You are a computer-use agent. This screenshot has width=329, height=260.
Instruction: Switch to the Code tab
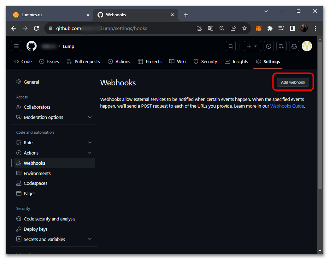click(x=23, y=62)
